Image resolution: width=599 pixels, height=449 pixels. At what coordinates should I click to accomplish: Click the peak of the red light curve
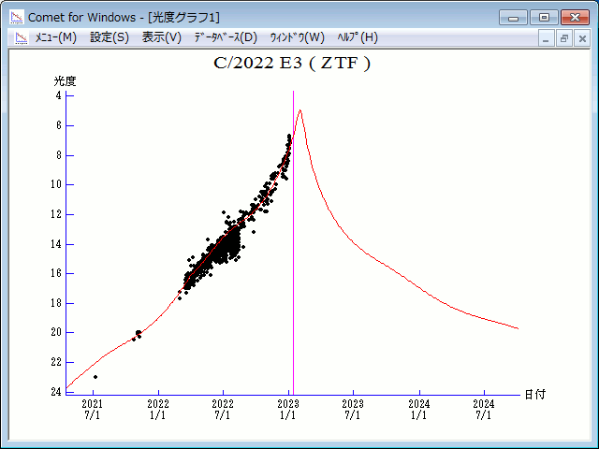[299, 110]
